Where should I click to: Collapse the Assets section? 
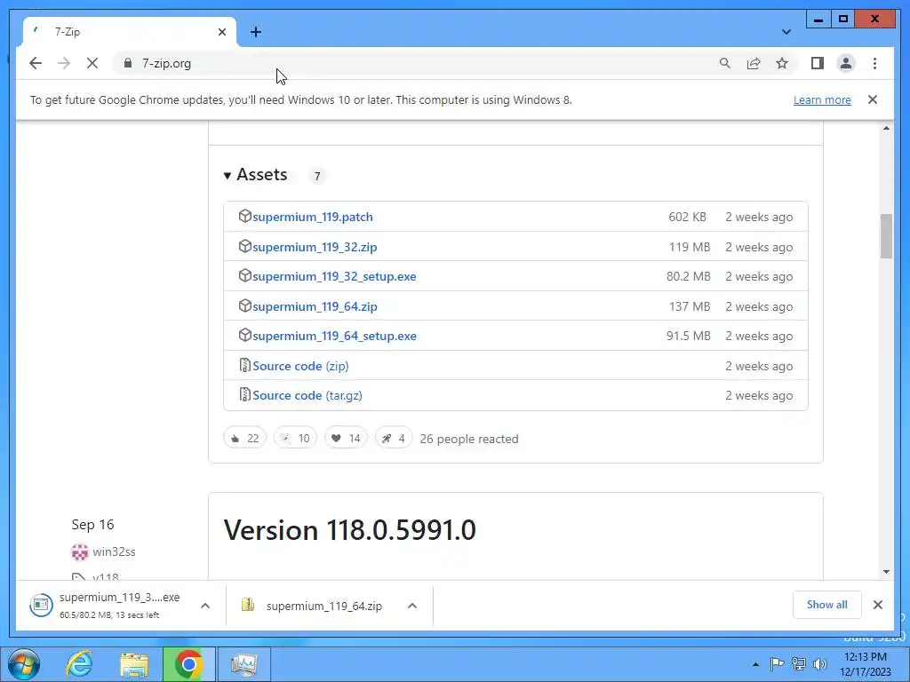tap(255, 175)
